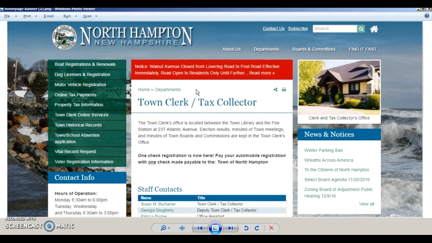Click the Home breadcrumb link
Screen dimensions: 432x243
[144, 89]
